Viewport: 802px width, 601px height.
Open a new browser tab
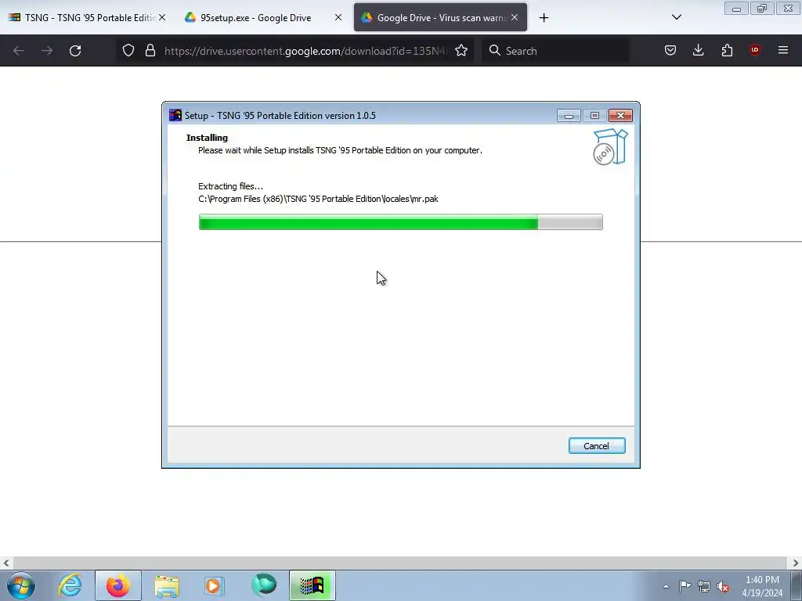coord(544,18)
